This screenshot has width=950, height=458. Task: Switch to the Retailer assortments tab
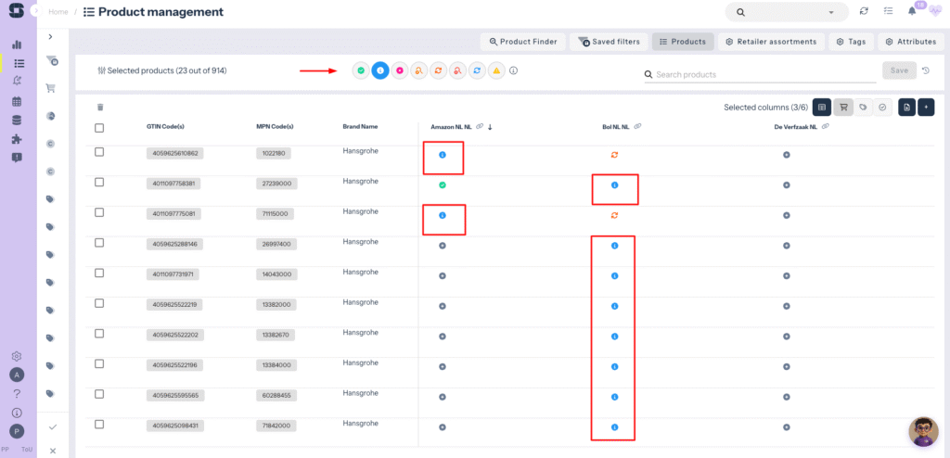pyautogui.click(x=771, y=42)
